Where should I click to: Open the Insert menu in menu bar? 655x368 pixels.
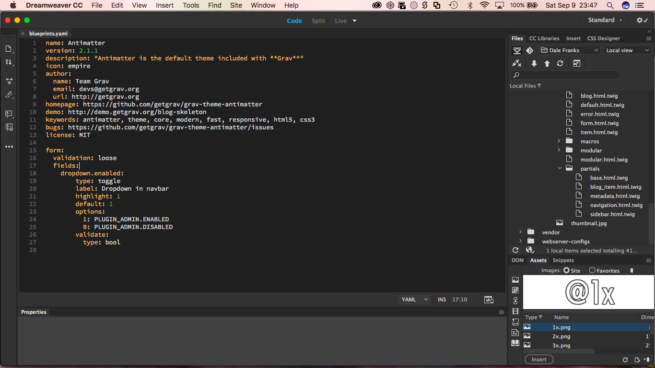click(165, 5)
